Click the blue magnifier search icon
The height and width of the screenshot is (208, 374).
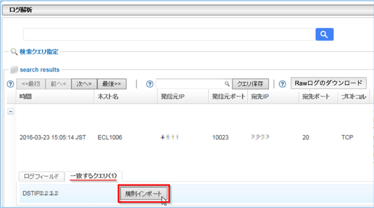click(324, 34)
